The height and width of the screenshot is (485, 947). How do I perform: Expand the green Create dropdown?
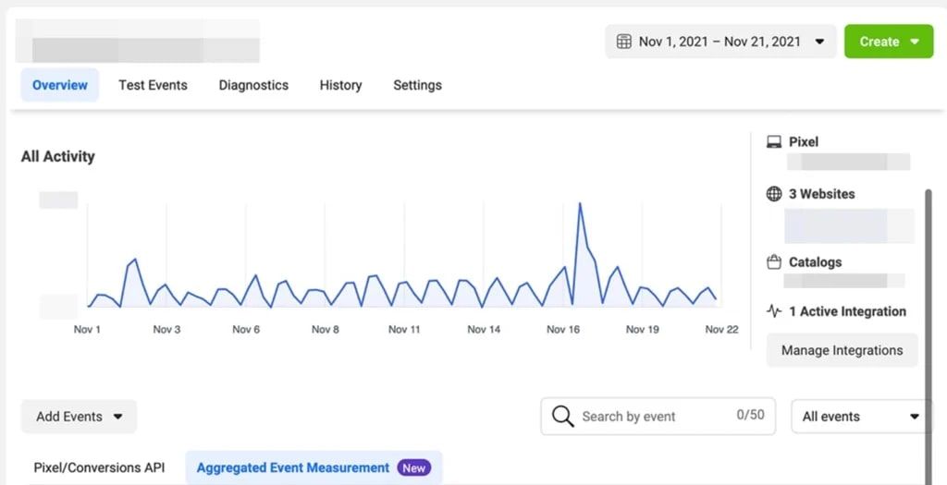(x=889, y=42)
